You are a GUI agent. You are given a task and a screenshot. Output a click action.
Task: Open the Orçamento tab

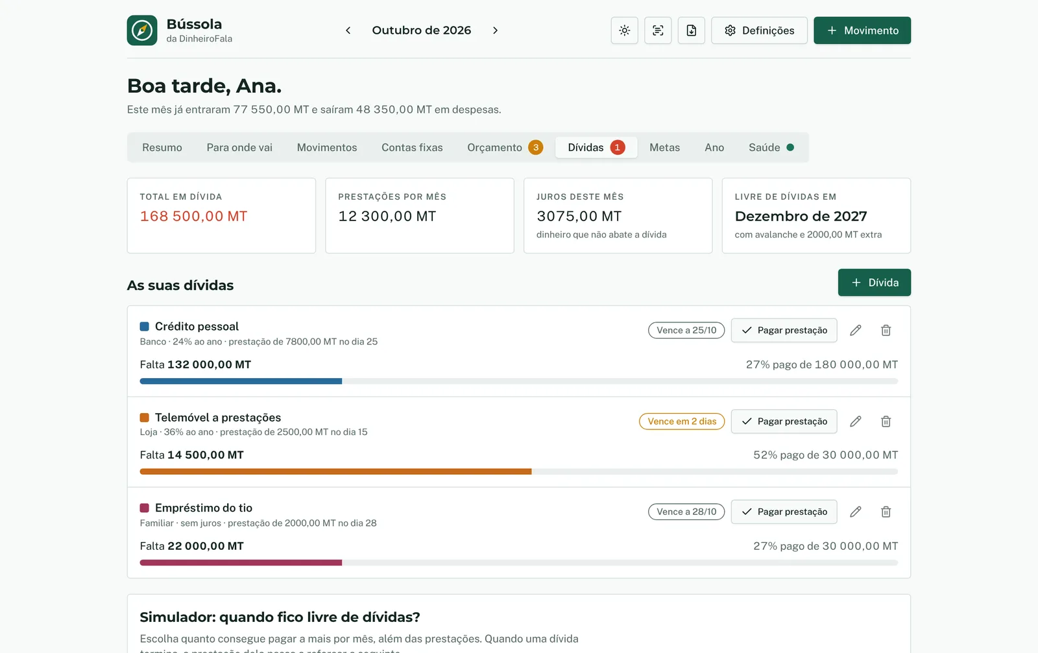pyautogui.click(x=505, y=148)
